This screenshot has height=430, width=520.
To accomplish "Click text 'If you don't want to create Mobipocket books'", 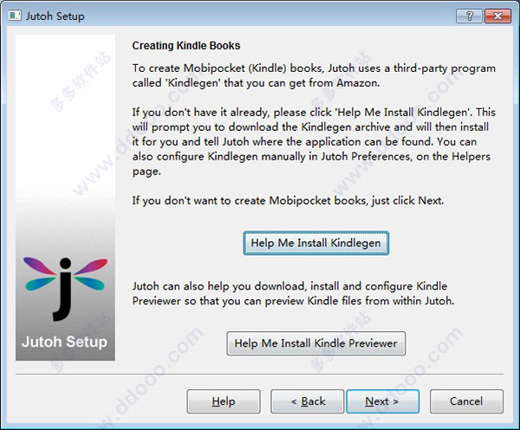I will tap(250, 201).
